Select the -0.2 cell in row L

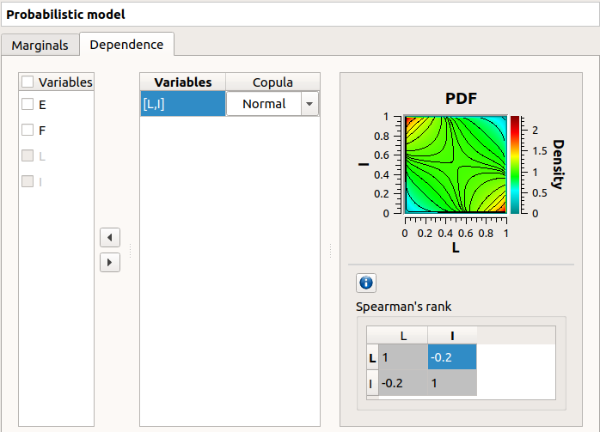pyautogui.click(x=451, y=357)
